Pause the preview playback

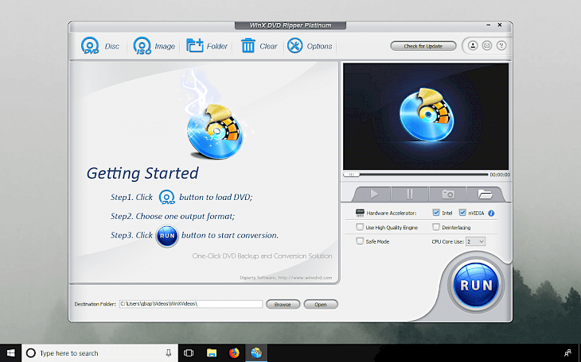tap(410, 194)
